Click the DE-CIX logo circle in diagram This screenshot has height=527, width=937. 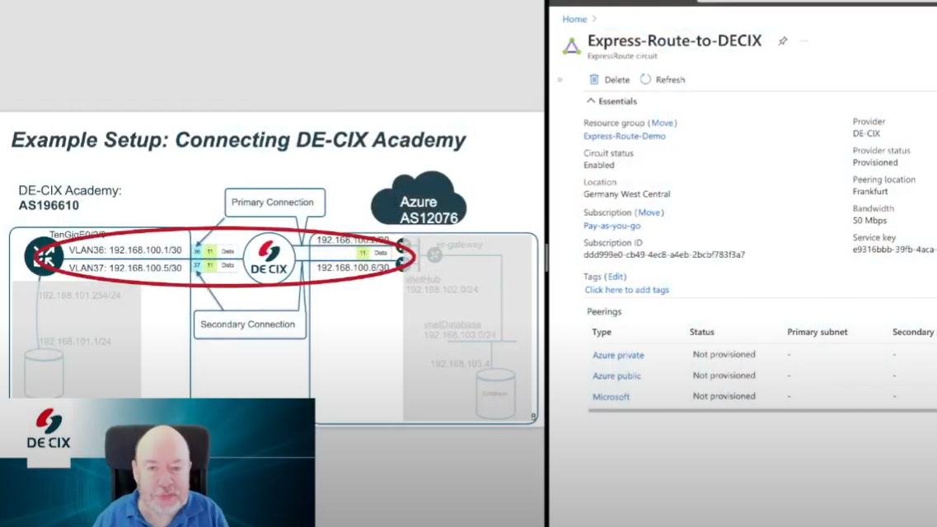click(269, 259)
